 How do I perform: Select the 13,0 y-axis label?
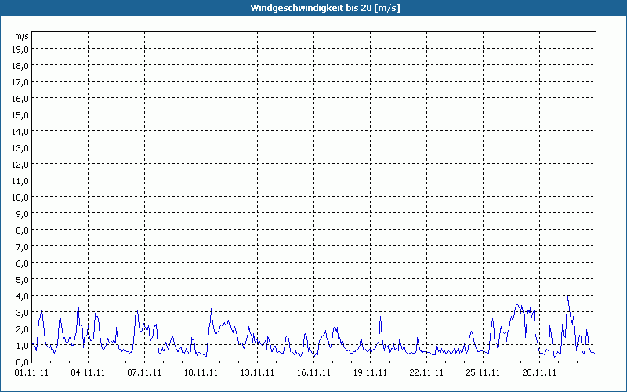pyautogui.click(x=20, y=148)
